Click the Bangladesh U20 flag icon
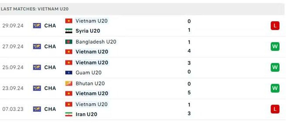This screenshot has width=286, height=123. click(69, 42)
